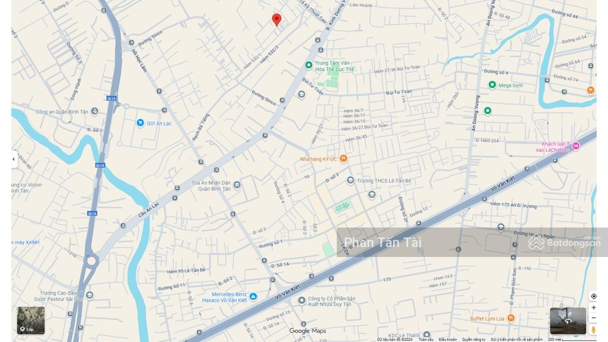Open the GO! An Lạc shopping icon
608x342 pixels.
coord(140,123)
